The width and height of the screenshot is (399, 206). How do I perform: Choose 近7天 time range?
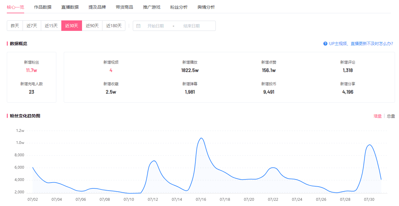coord(32,26)
